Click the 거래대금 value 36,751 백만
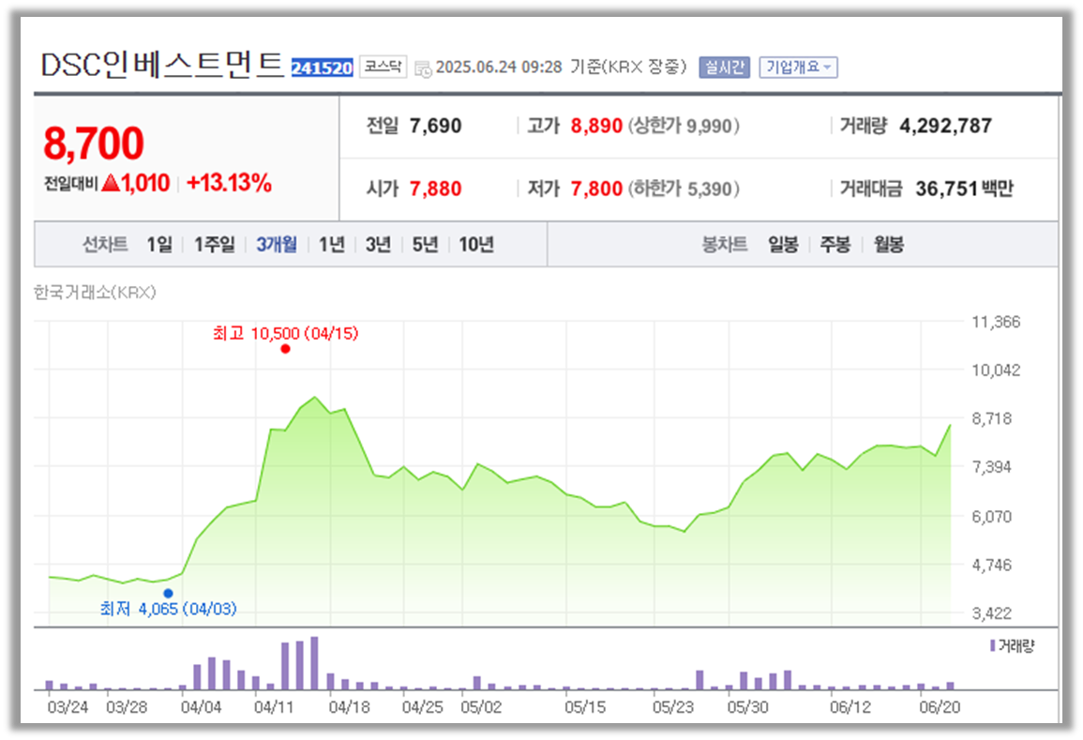 tap(964, 189)
